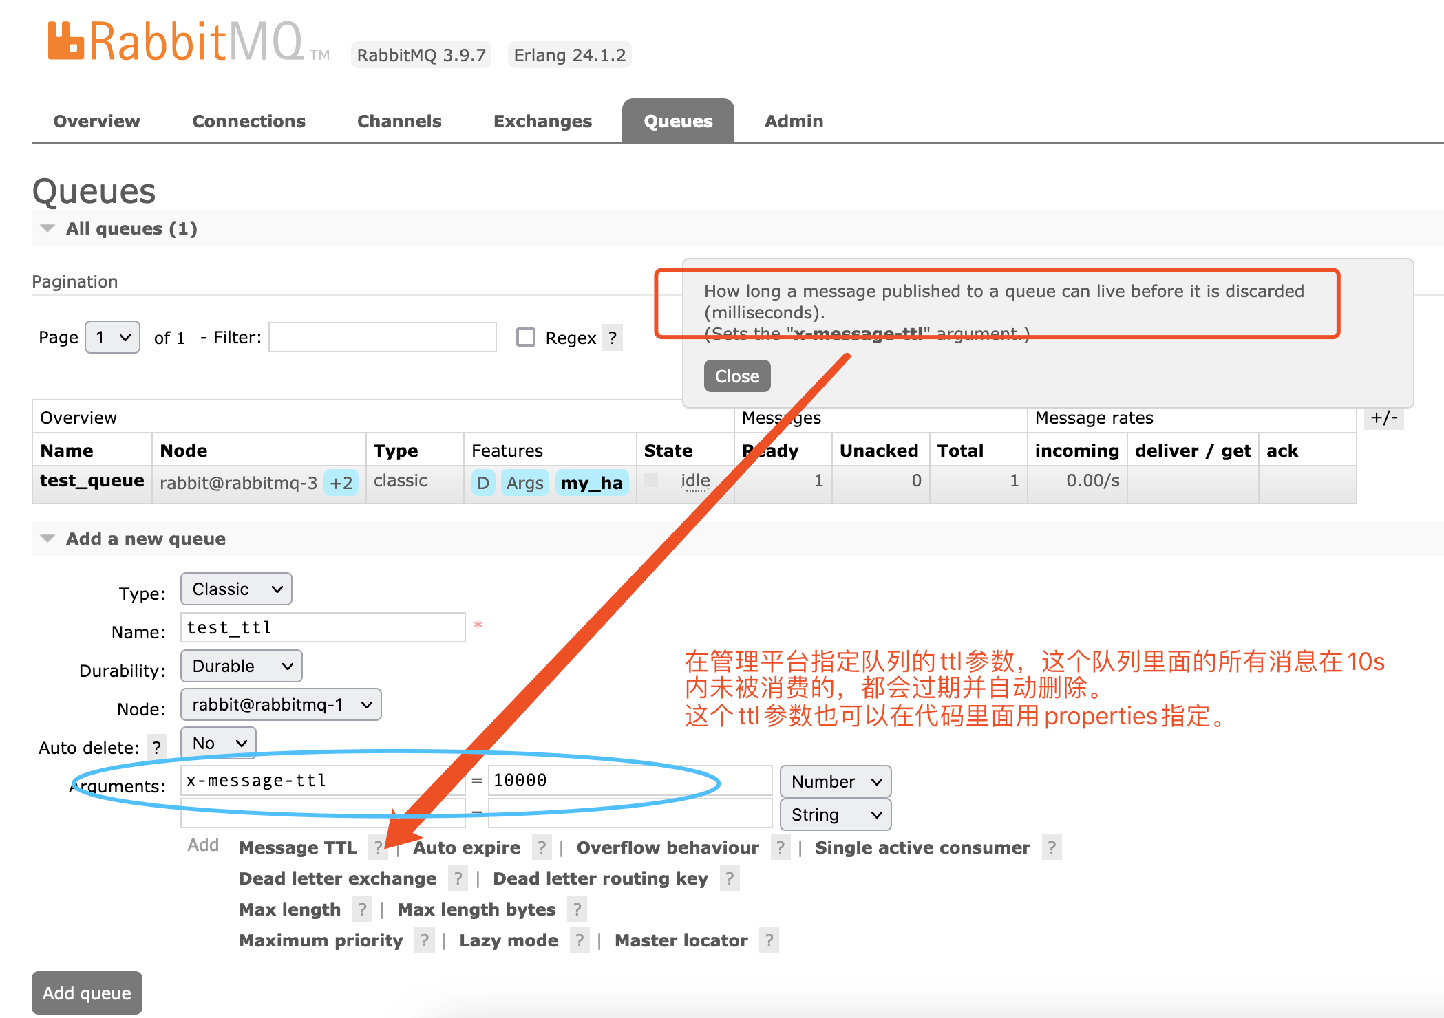Image resolution: width=1444 pixels, height=1018 pixels.
Task: Open help icon for Auto delete
Action: tap(157, 747)
